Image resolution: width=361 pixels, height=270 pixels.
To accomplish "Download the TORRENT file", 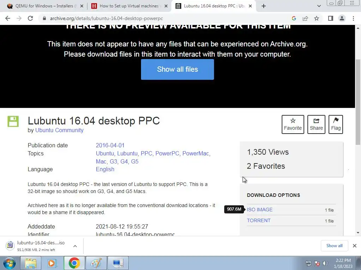I will coord(258,220).
